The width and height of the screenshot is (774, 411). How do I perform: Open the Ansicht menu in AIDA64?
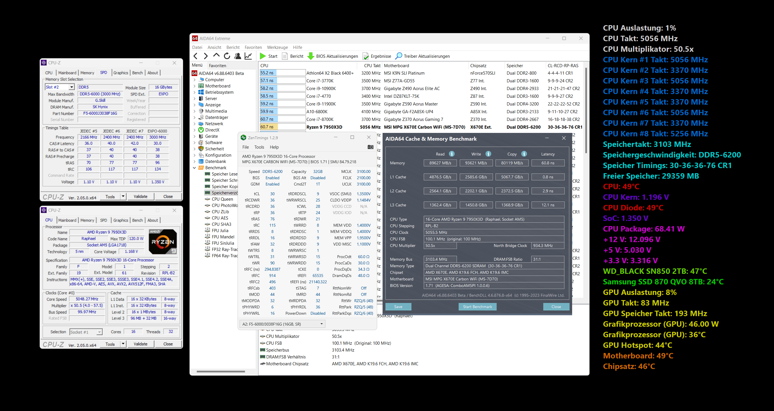[214, 47]
